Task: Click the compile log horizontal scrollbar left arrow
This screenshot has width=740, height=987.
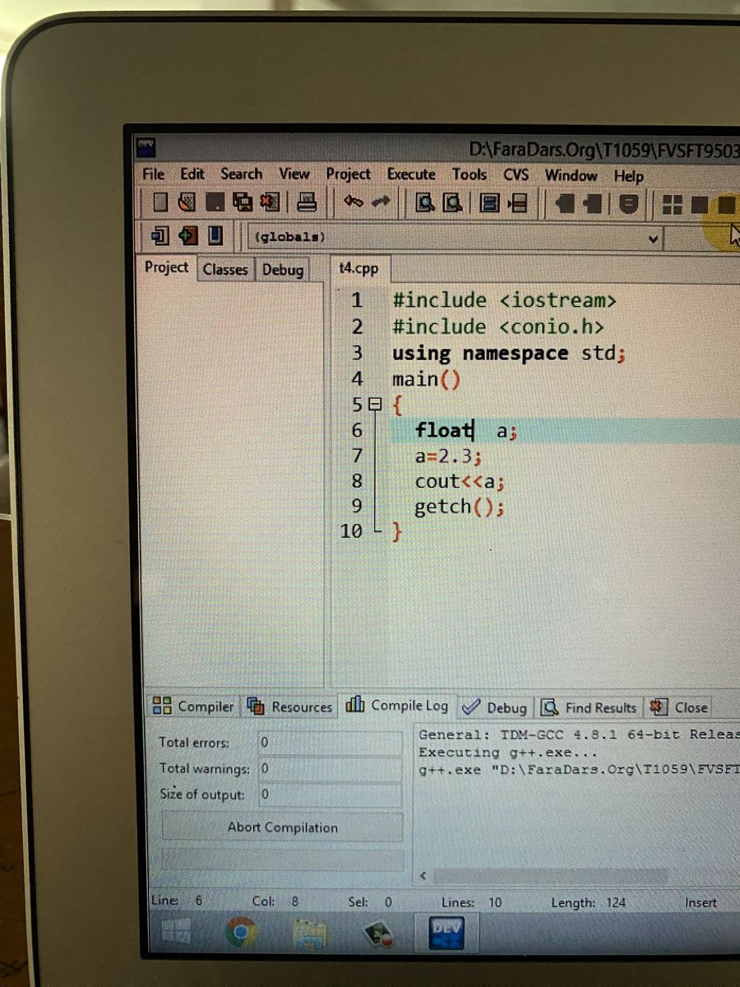Action: tap(425, 877)
